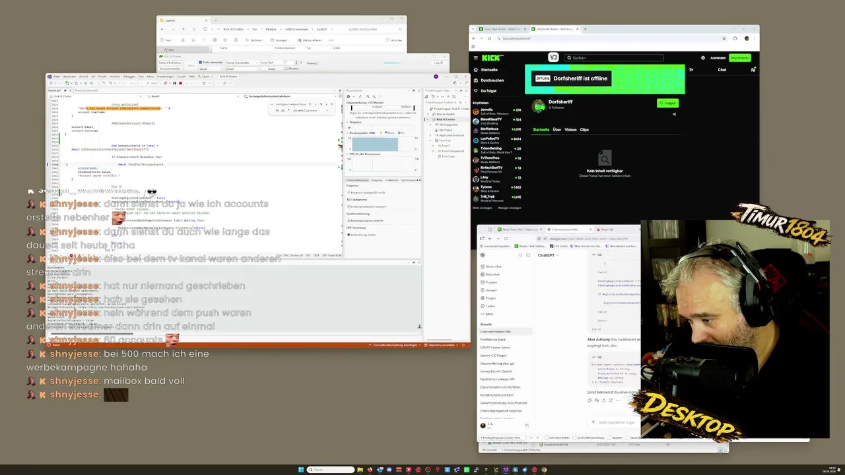The image size is (845, 475).
Task: Bookmark the Kick page with the star
Action: pos(724,38)
